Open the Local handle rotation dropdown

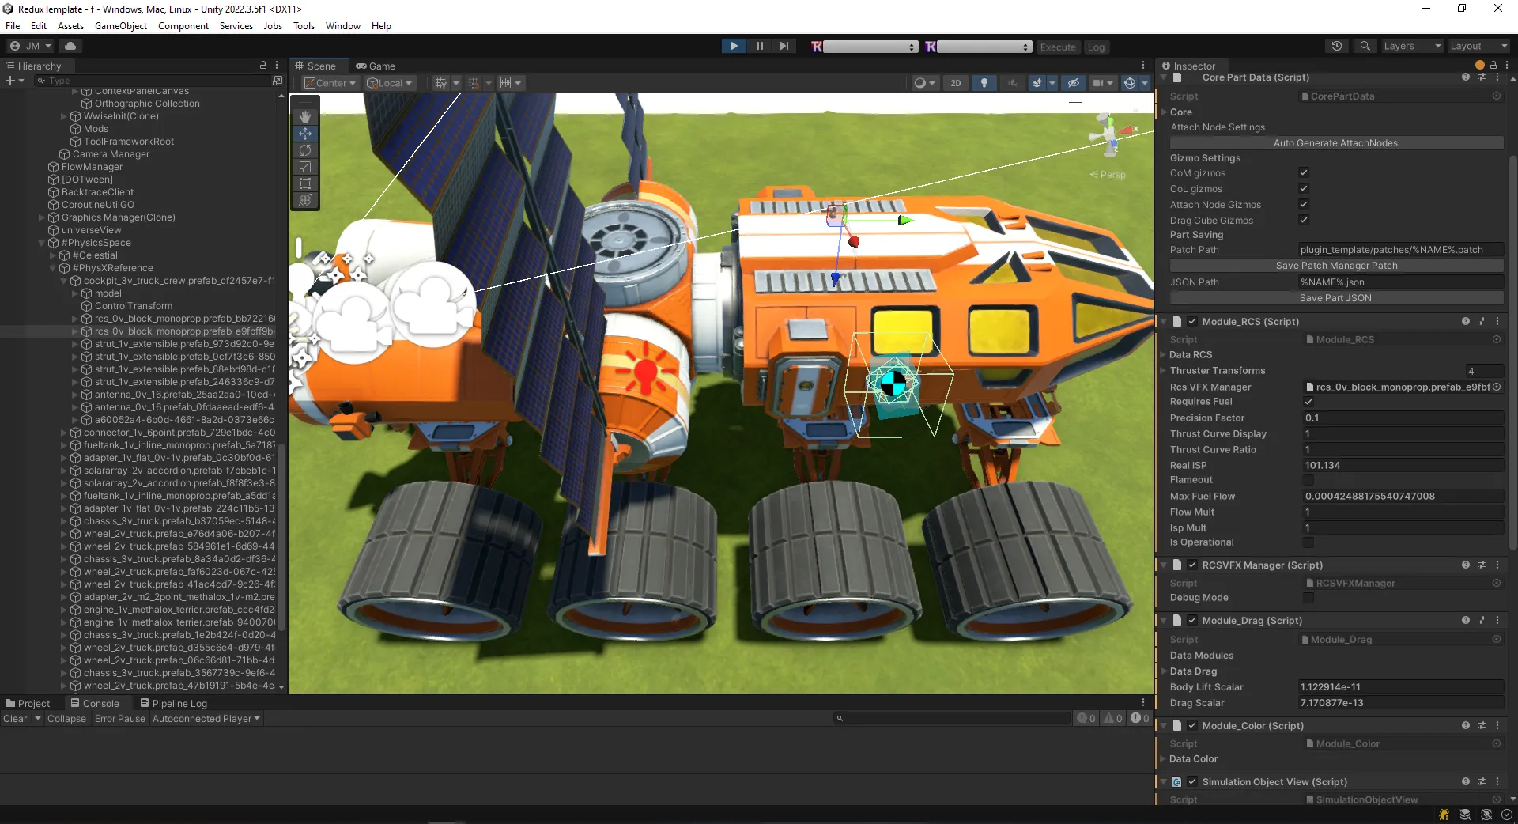[389, 83]
